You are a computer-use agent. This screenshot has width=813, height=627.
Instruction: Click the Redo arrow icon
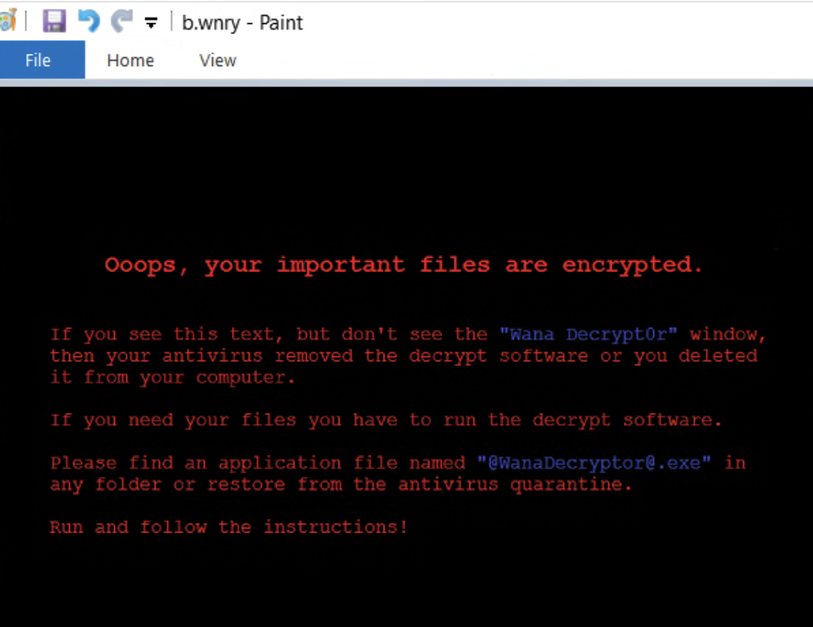tap(122, 22)
